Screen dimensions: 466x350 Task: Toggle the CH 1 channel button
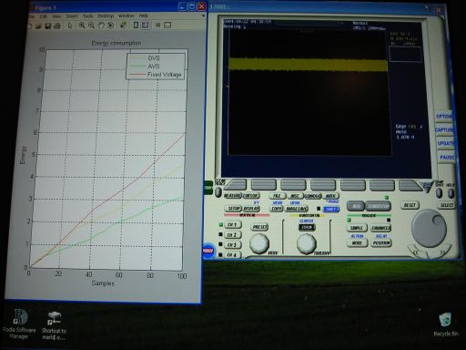pyautogui.click(x=233, y=224)
